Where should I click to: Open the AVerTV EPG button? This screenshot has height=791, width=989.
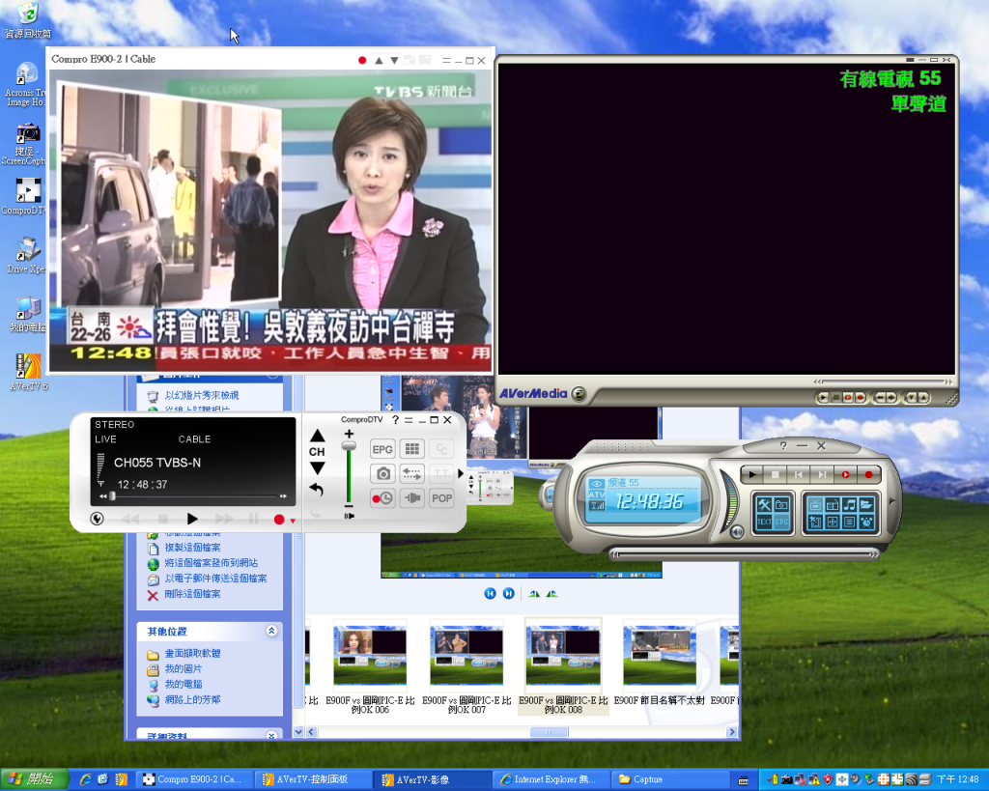coord(781,522)
